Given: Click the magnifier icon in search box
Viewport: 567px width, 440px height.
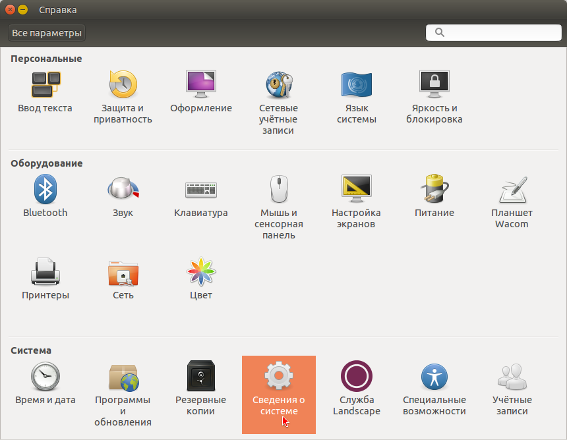Looking at the screenshot, I should coord(439,32).
